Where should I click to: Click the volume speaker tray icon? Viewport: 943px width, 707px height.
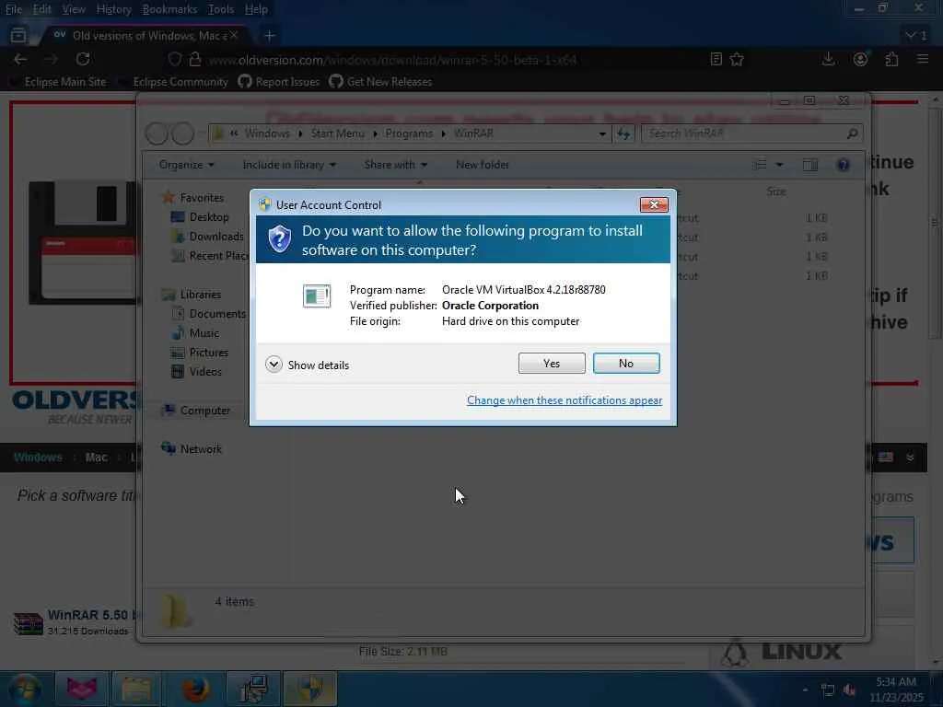(850, 690)
